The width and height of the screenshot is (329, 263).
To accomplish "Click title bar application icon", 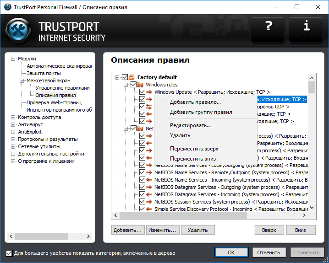I will pos(8,7).
